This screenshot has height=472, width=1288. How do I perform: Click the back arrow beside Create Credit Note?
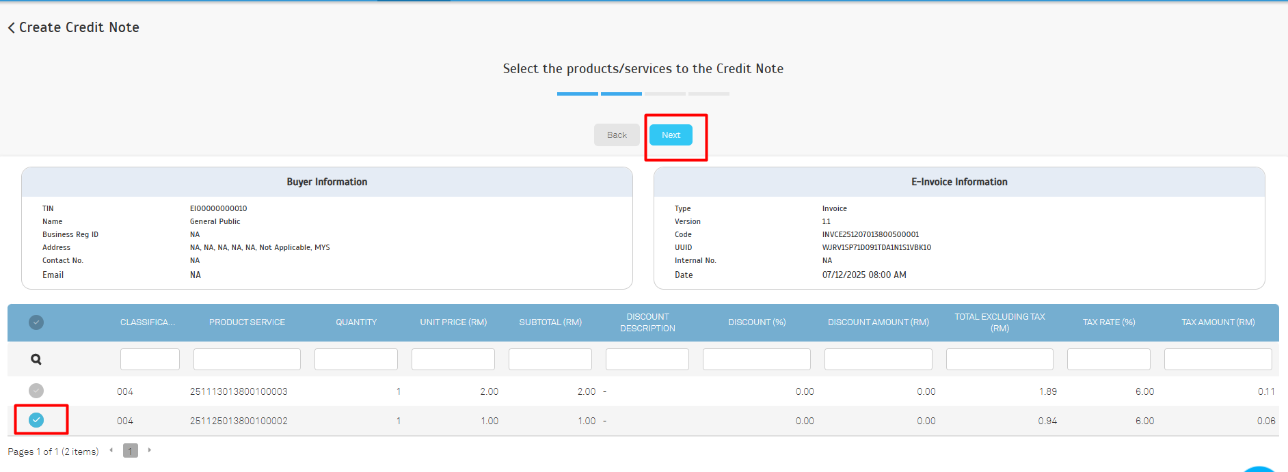11,28
